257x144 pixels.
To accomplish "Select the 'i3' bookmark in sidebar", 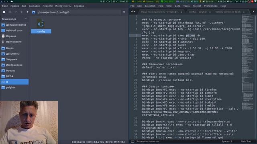I will pos(14,82).
